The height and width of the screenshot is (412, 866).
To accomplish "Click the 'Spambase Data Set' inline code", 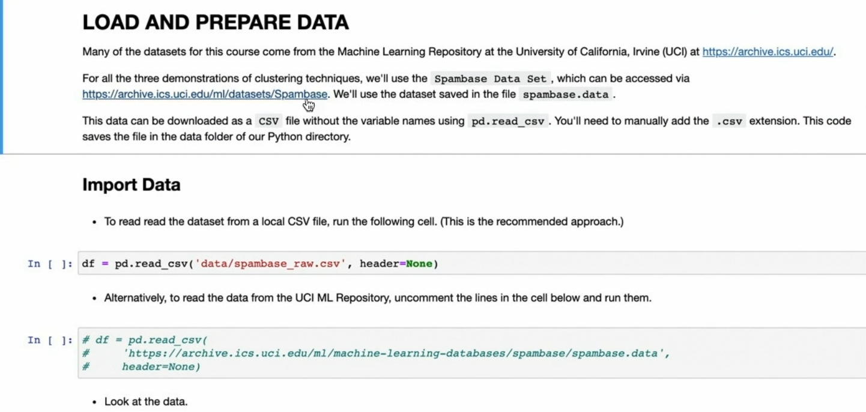I will (x=490, y=79).
